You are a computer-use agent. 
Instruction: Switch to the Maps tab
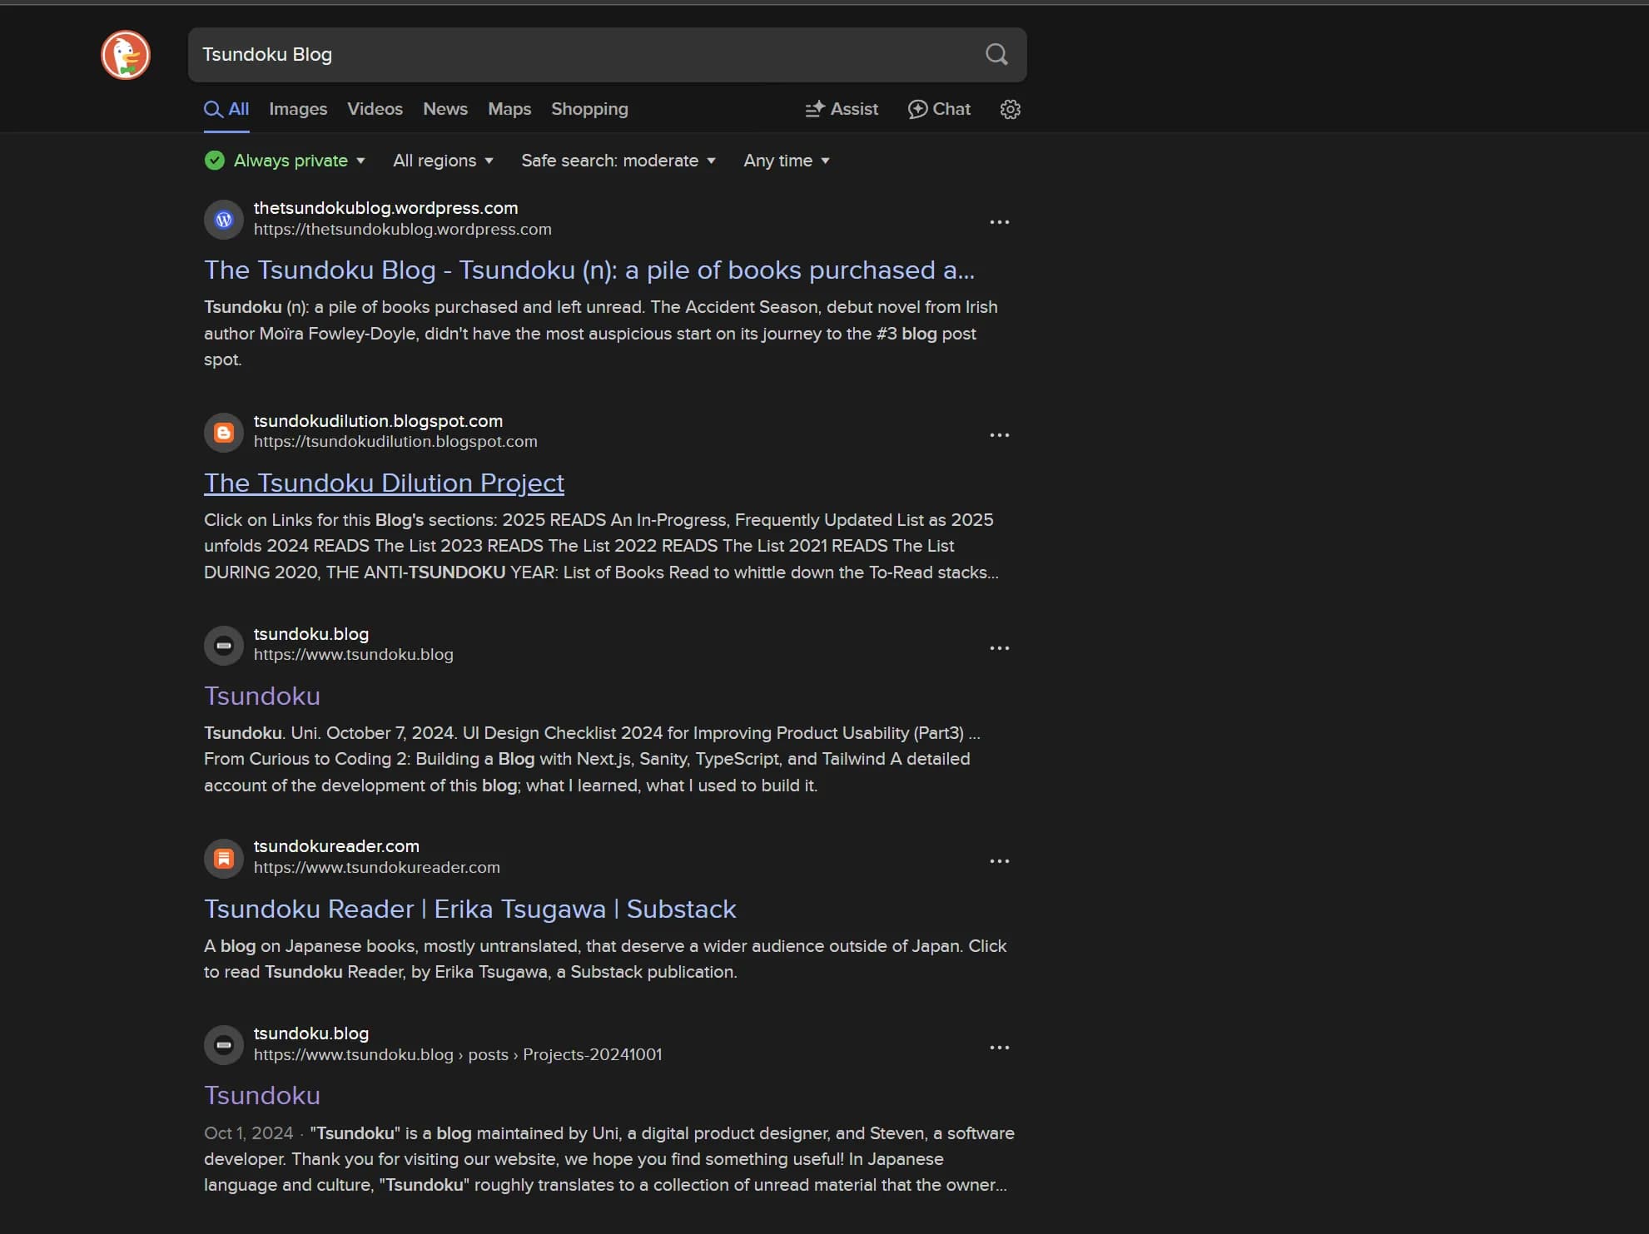(x=509, y=109)
